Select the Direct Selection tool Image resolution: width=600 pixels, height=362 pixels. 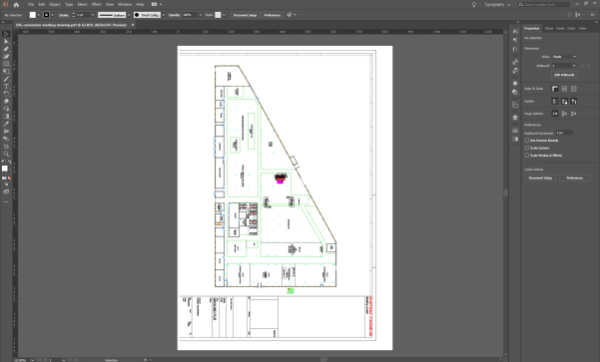pyautogui.click(x=6, y=41)
